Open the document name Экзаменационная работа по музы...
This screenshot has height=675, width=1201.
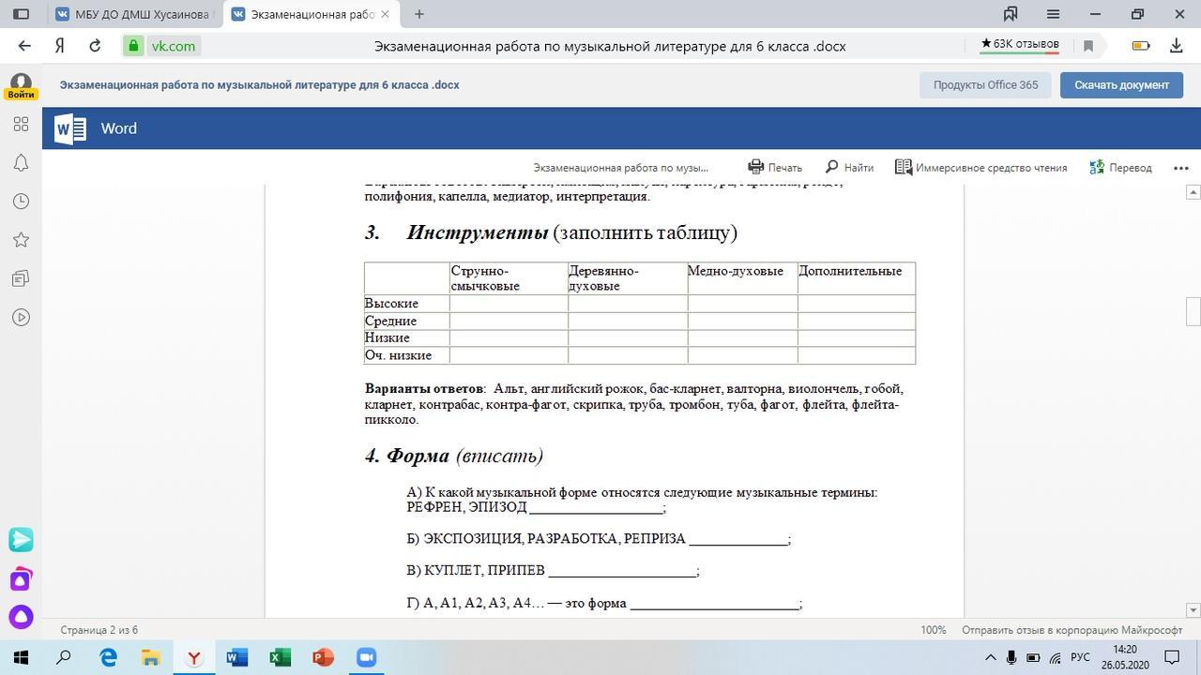click(x=621, y=168)
